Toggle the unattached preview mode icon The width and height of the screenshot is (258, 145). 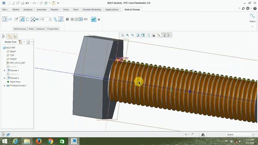click(77, 19)
